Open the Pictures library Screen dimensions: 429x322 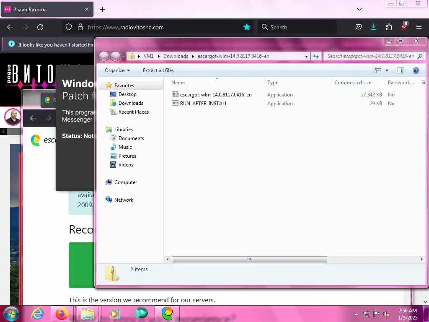point(127,156)
